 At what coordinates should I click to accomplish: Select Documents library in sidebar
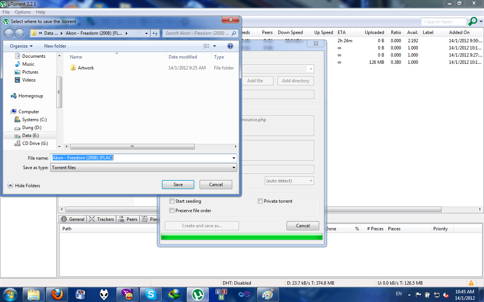point(34,56)
